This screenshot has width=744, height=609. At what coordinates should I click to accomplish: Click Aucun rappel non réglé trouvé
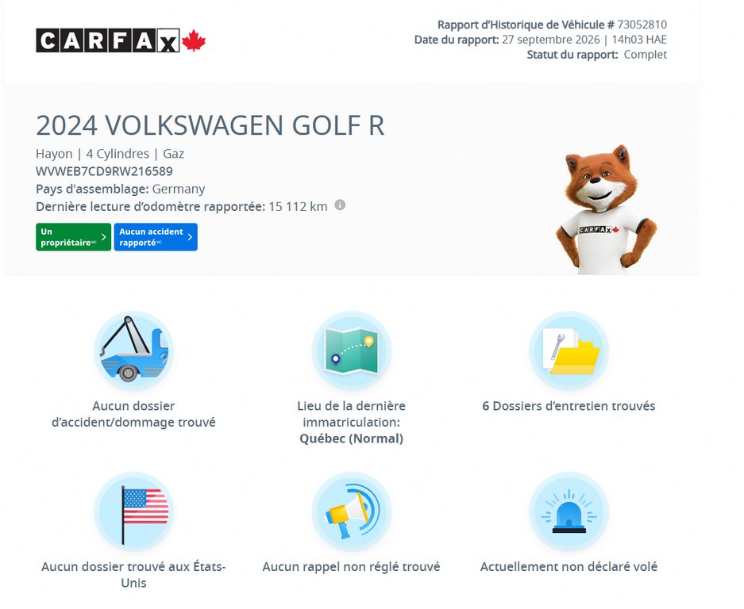[x=352, y=567]
